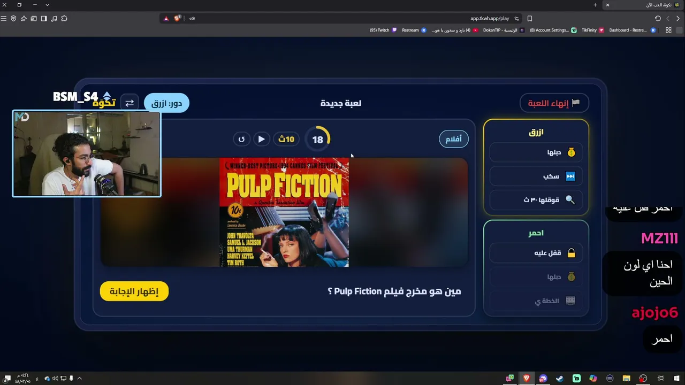
Task: Use the red team's دبلها double power
Action: 536,277
